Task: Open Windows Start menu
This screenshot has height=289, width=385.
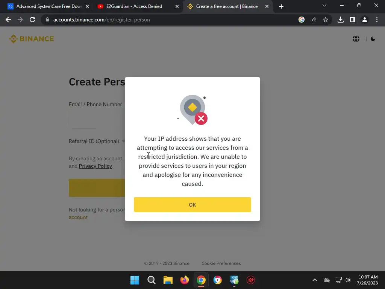Action: (x=135, y=280)
